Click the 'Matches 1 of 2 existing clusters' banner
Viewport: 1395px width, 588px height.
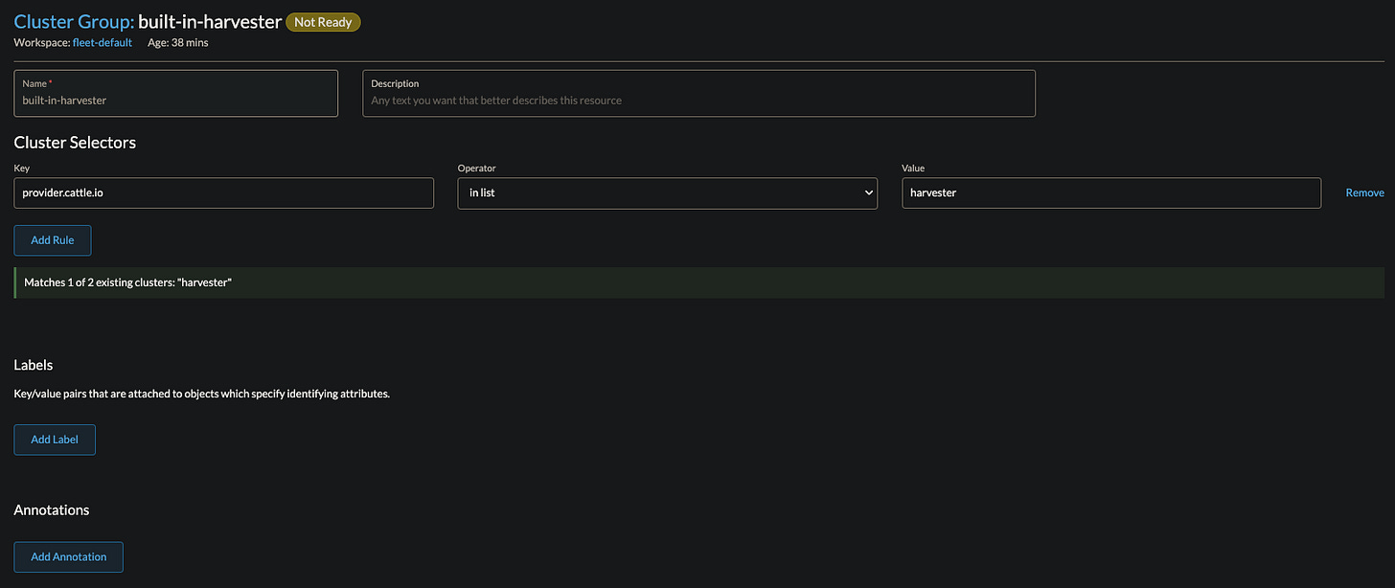tap(698, 283)
